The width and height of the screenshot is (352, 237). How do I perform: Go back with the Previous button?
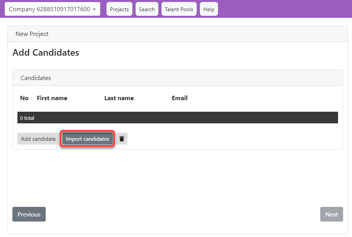(29, 214)
